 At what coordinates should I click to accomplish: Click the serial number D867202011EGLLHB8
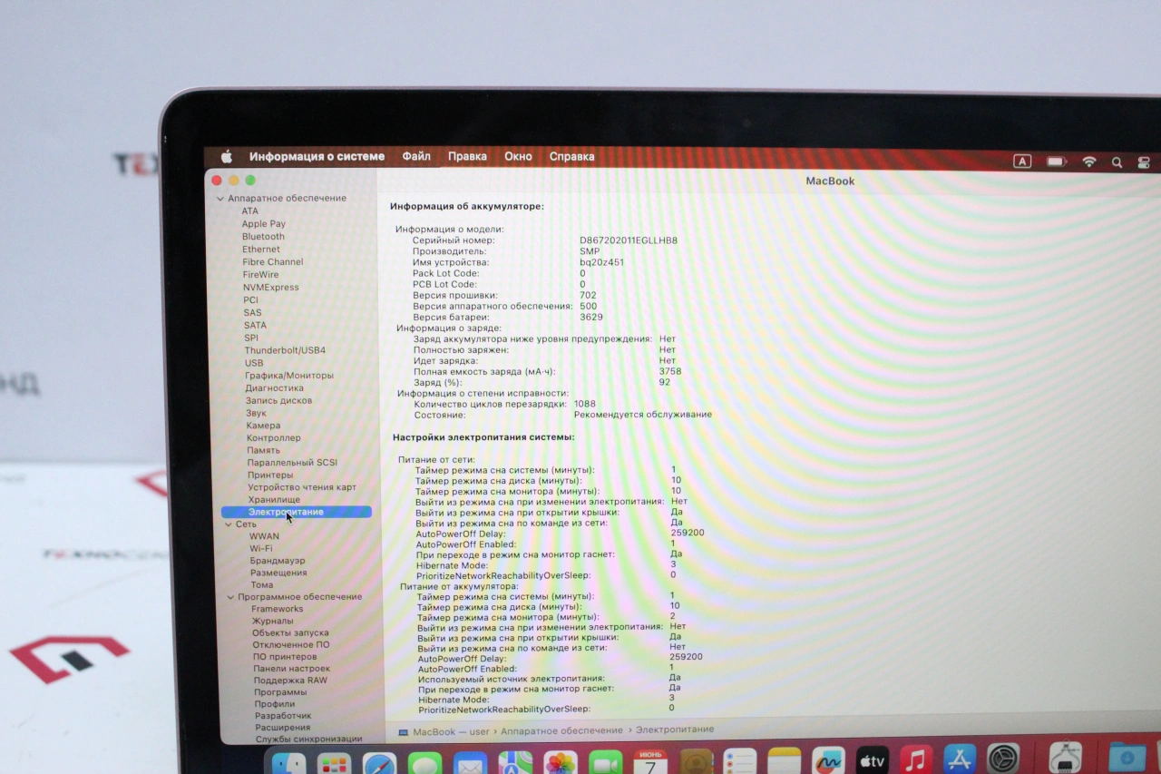pos(629,240)
